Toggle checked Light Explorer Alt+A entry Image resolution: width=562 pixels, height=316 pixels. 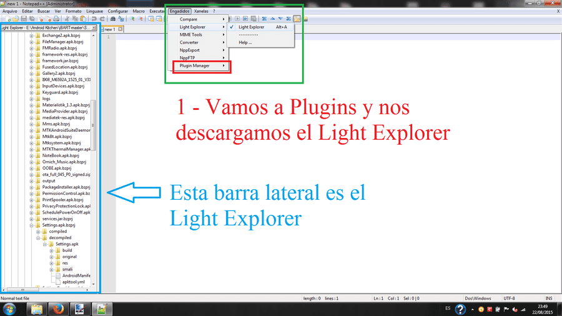[261, 27]
